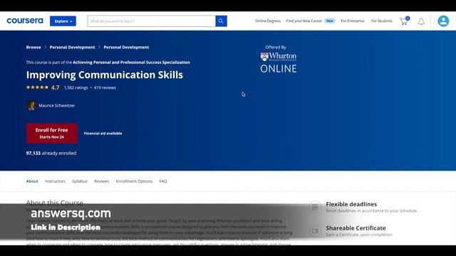This screenshot has height=256, width=456.
Task: Click the 4.7 rating value
Action: (x=56, y=87)
